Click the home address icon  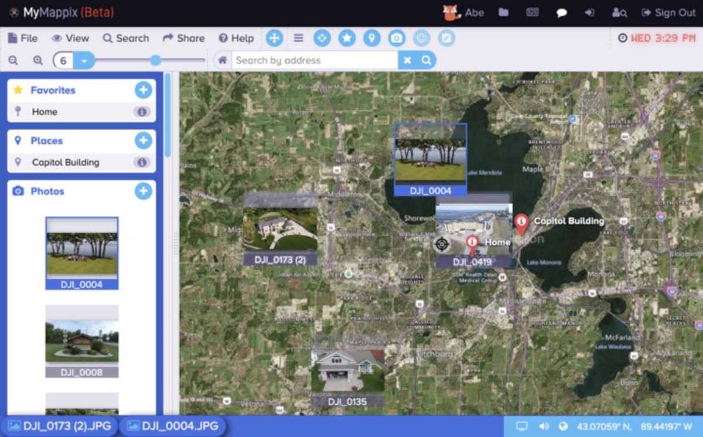coord(223,60)
